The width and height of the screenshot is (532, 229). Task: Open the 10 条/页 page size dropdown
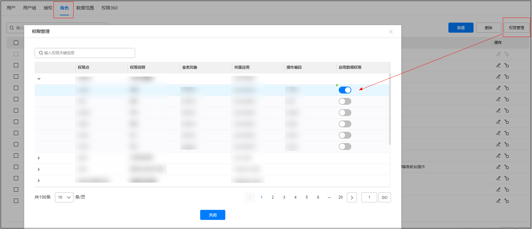[x=64, y=197]
